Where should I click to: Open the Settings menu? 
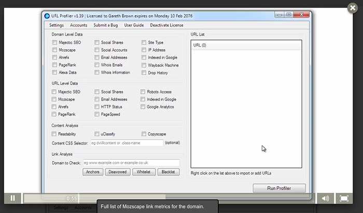point(56,25)
